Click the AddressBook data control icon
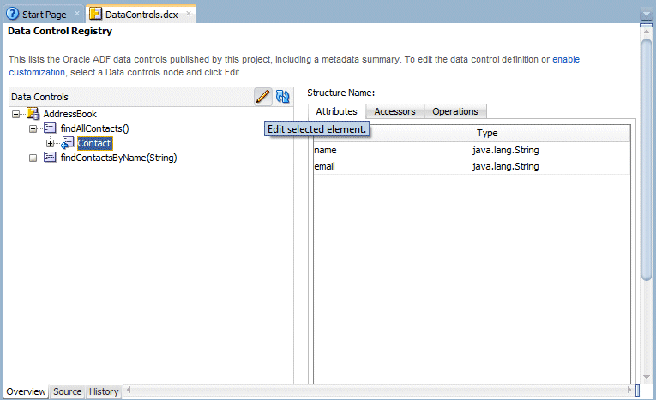656x400 pixels. tap(33, 113)
